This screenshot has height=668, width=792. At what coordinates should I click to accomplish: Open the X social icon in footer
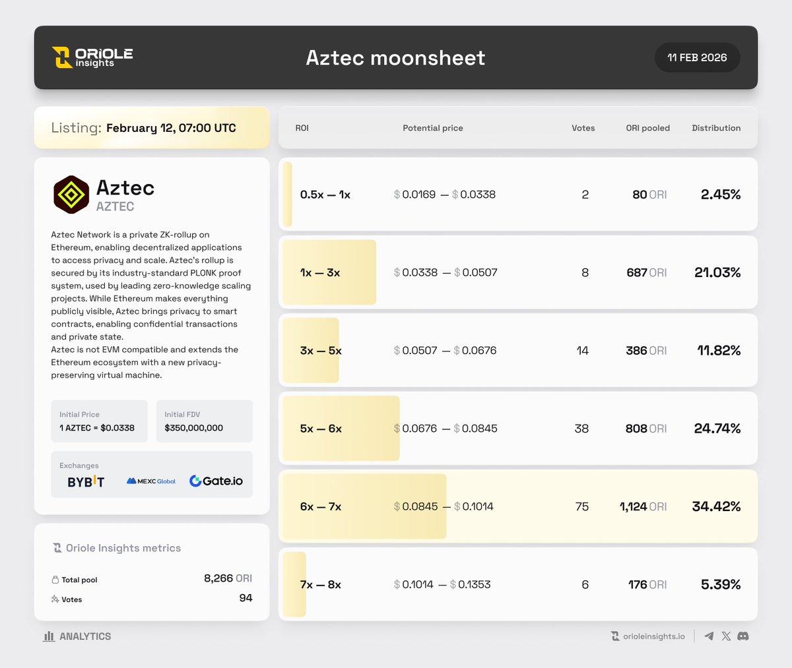click(x=726, y=636)
